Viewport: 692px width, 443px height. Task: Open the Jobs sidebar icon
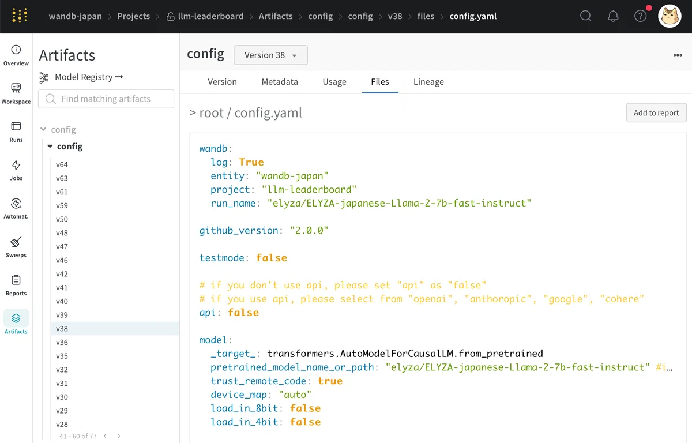(x=16, y=170)
